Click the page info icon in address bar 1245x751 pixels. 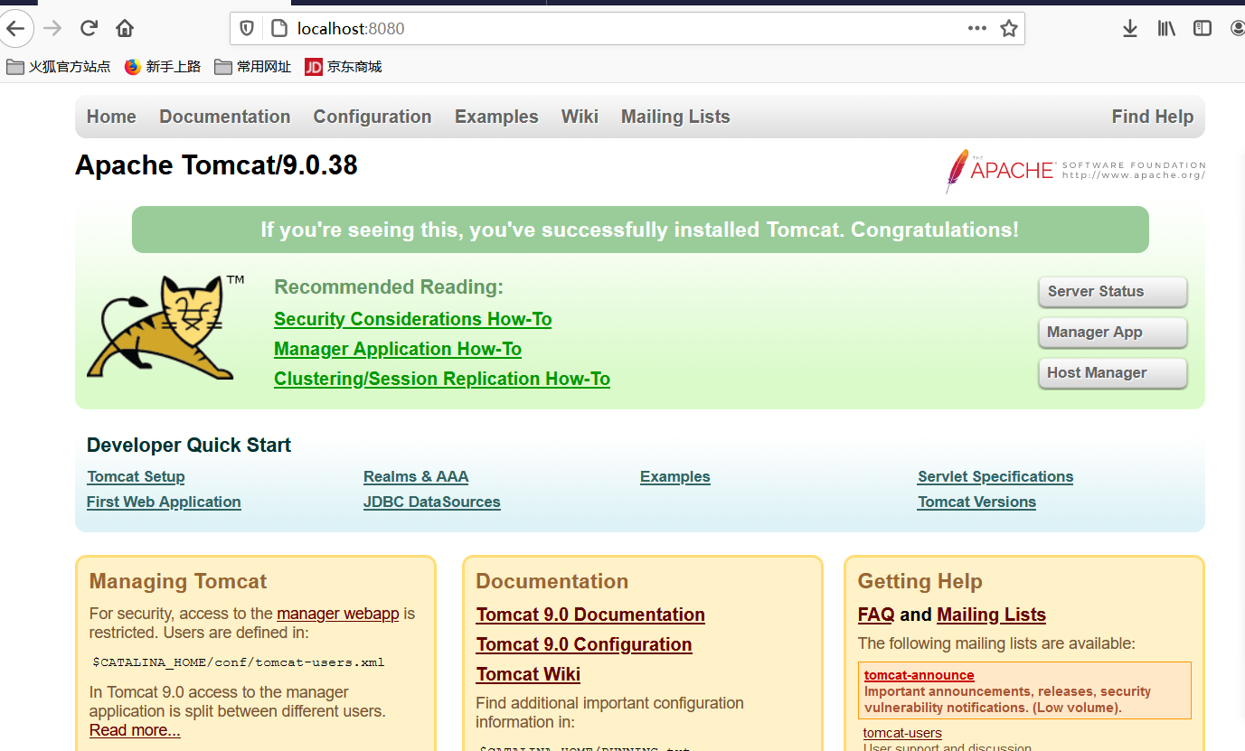277,28
